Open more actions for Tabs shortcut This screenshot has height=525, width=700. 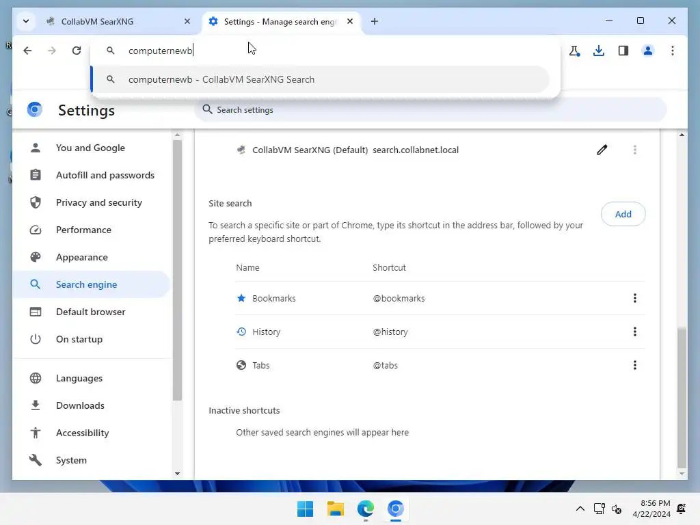(635, 365)
